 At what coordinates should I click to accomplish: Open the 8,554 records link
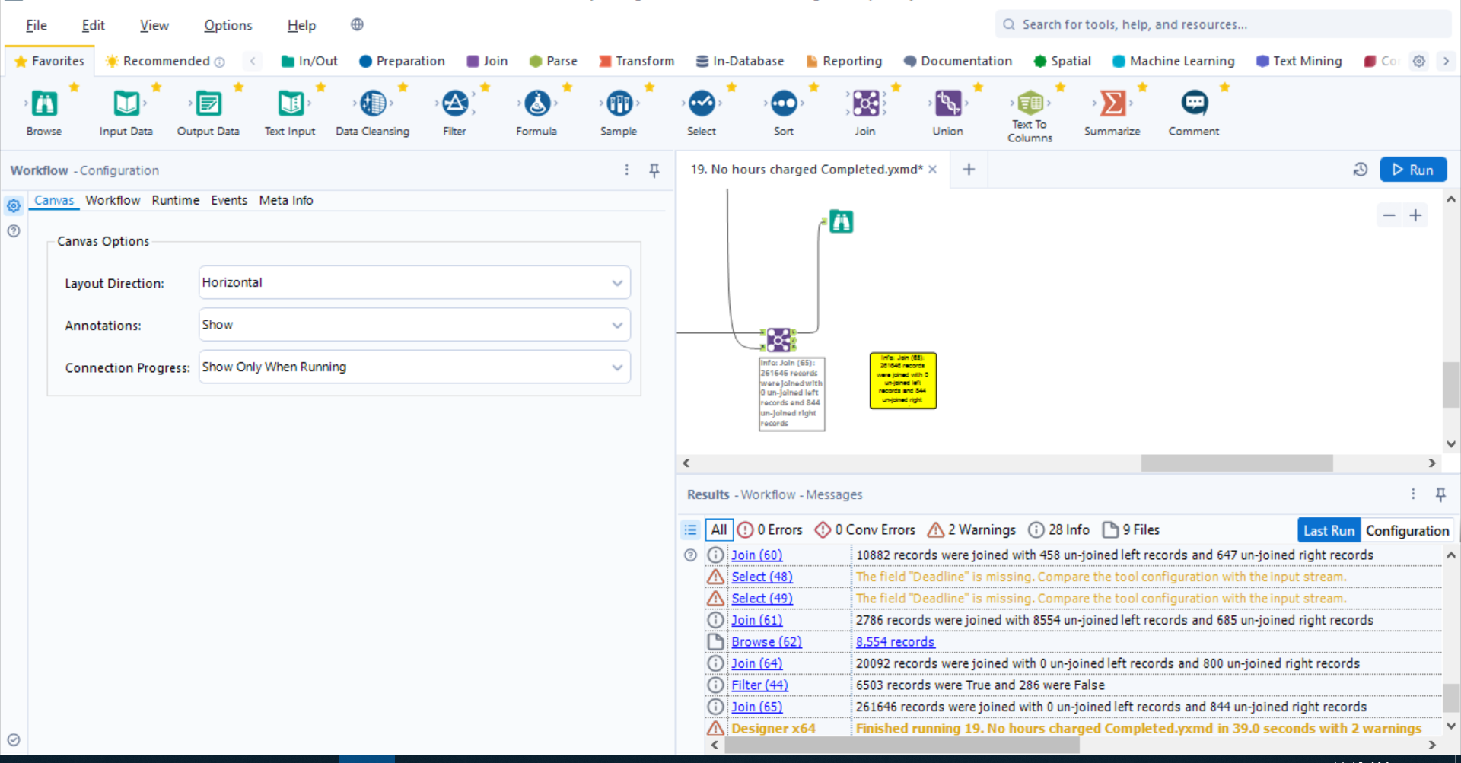(x=895, y=641)
